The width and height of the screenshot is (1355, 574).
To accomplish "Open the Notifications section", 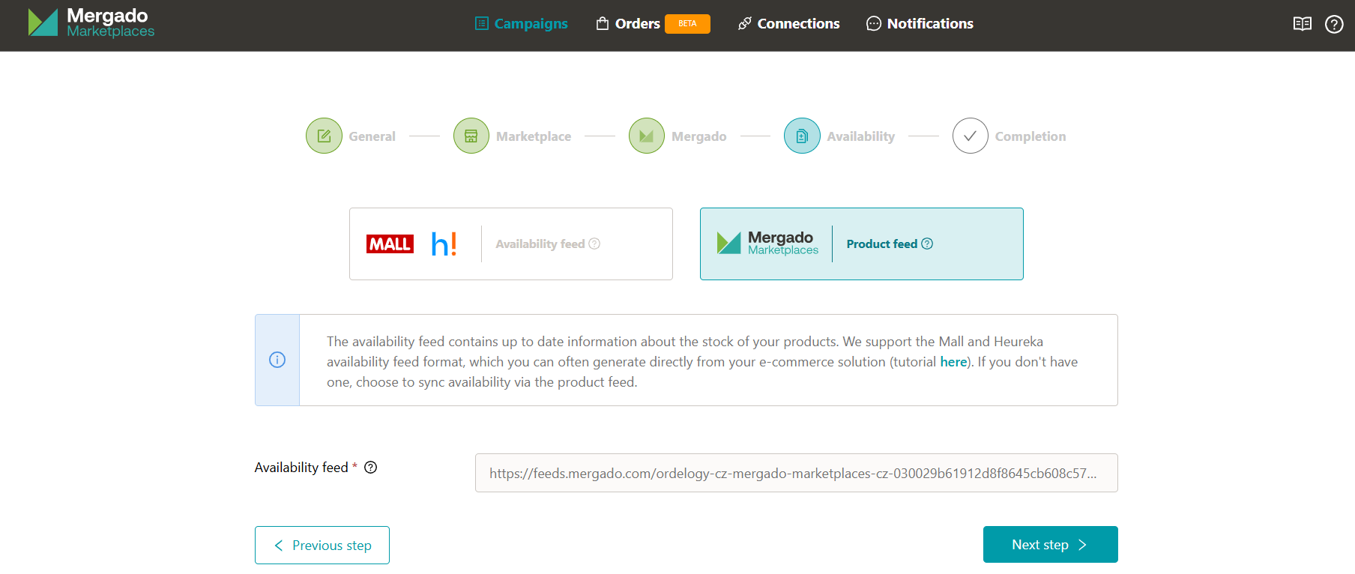I will 920,24.
